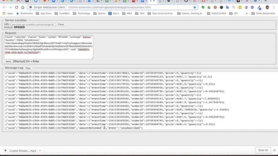Switch to the GitHub tab
This screenshot has height=156, width=278.
click(186, 1)
